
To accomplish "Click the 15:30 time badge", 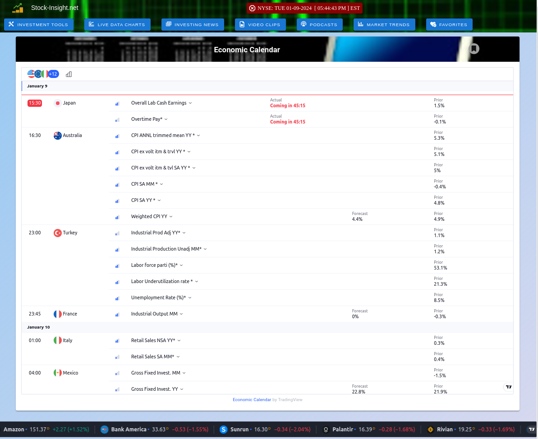I will coord(35,103).
